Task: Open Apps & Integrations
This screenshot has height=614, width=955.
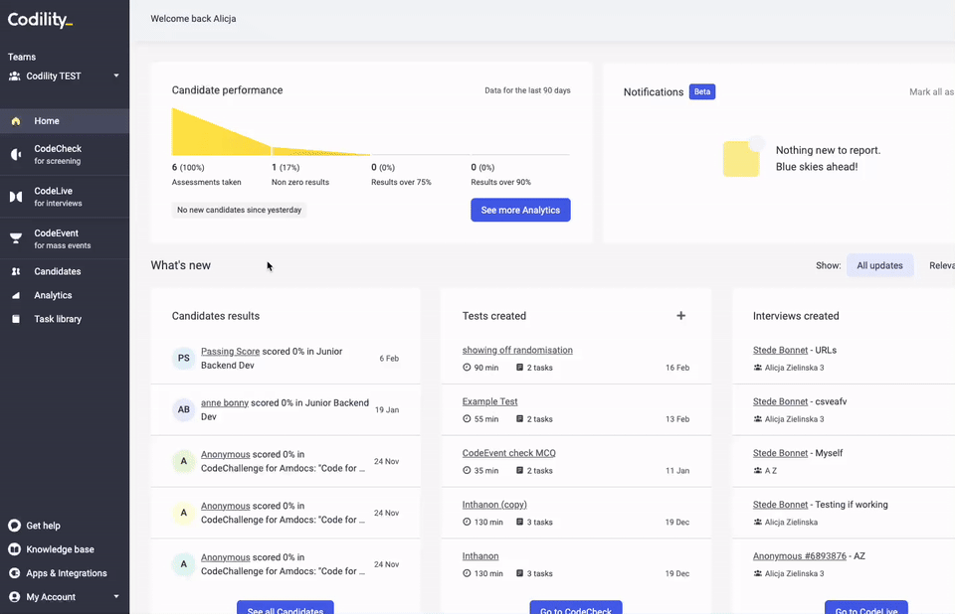Action: (65, 573)
